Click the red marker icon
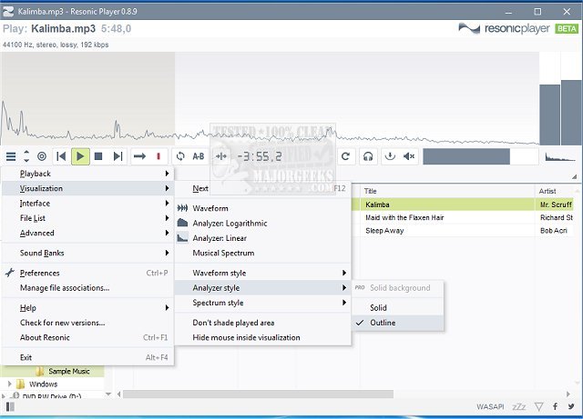 click(x=159, y=156)
